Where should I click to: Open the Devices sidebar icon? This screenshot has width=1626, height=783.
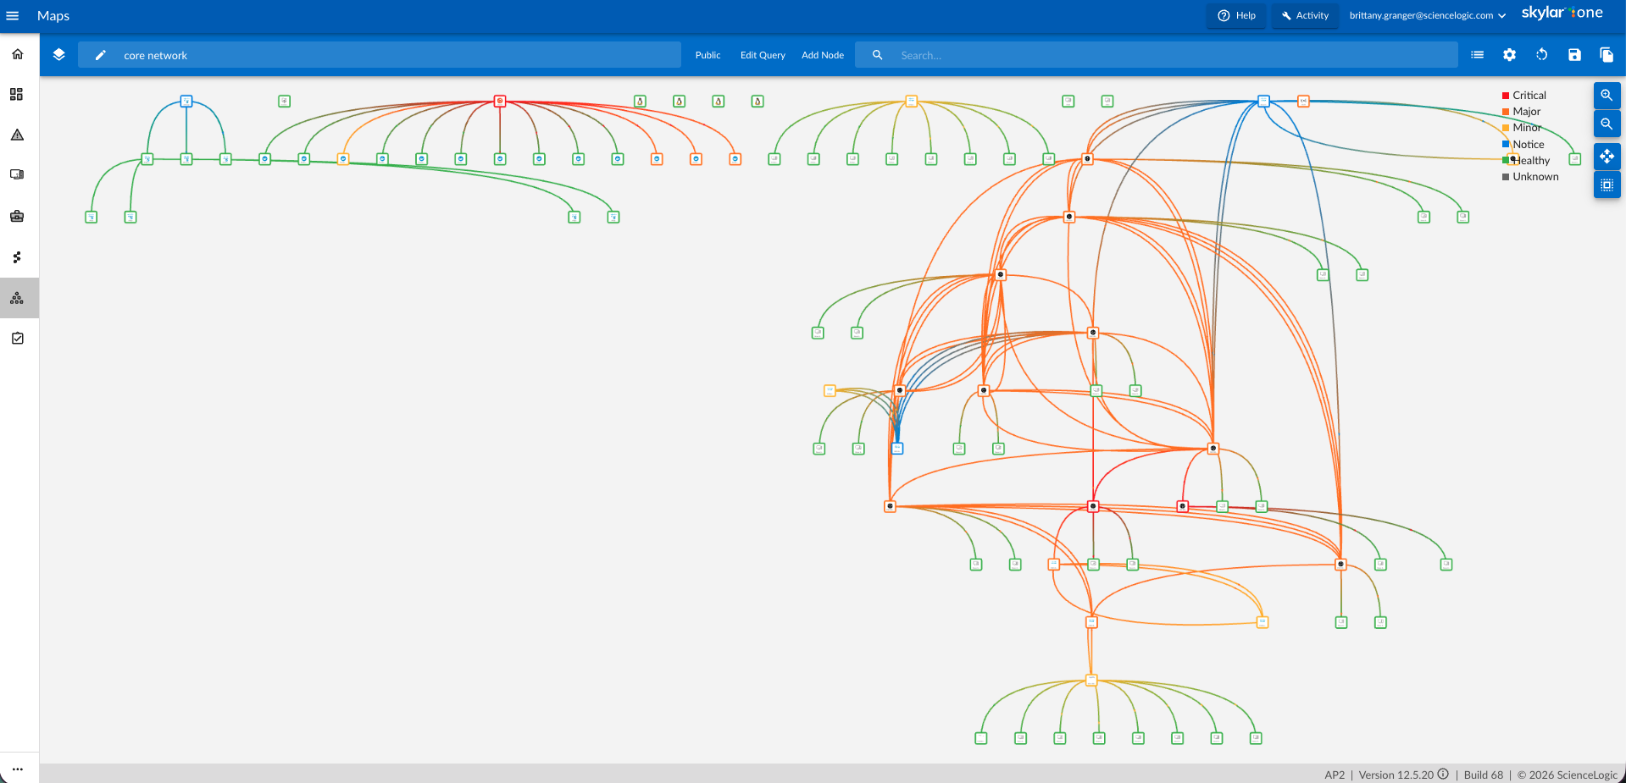[x=17, y=174]
